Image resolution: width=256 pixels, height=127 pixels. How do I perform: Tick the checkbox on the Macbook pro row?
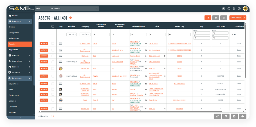[x=53, y=50]
